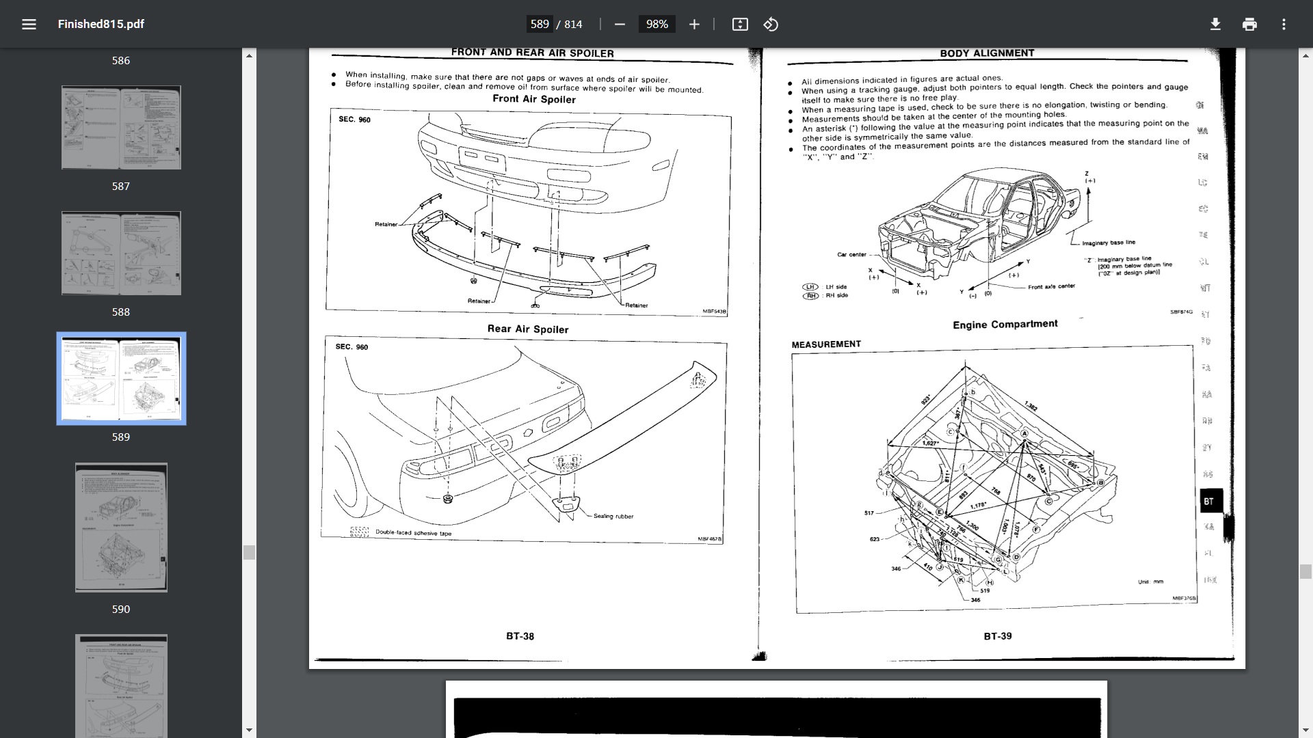Download the PDF file
1313x738 pixels.
pos(1215,24)
